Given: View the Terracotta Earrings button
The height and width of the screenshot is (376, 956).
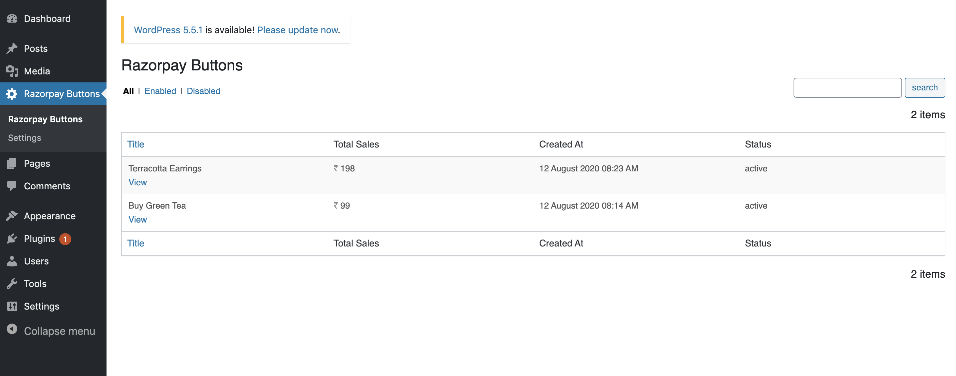Looking at the screenshot, I should (138, 183).
